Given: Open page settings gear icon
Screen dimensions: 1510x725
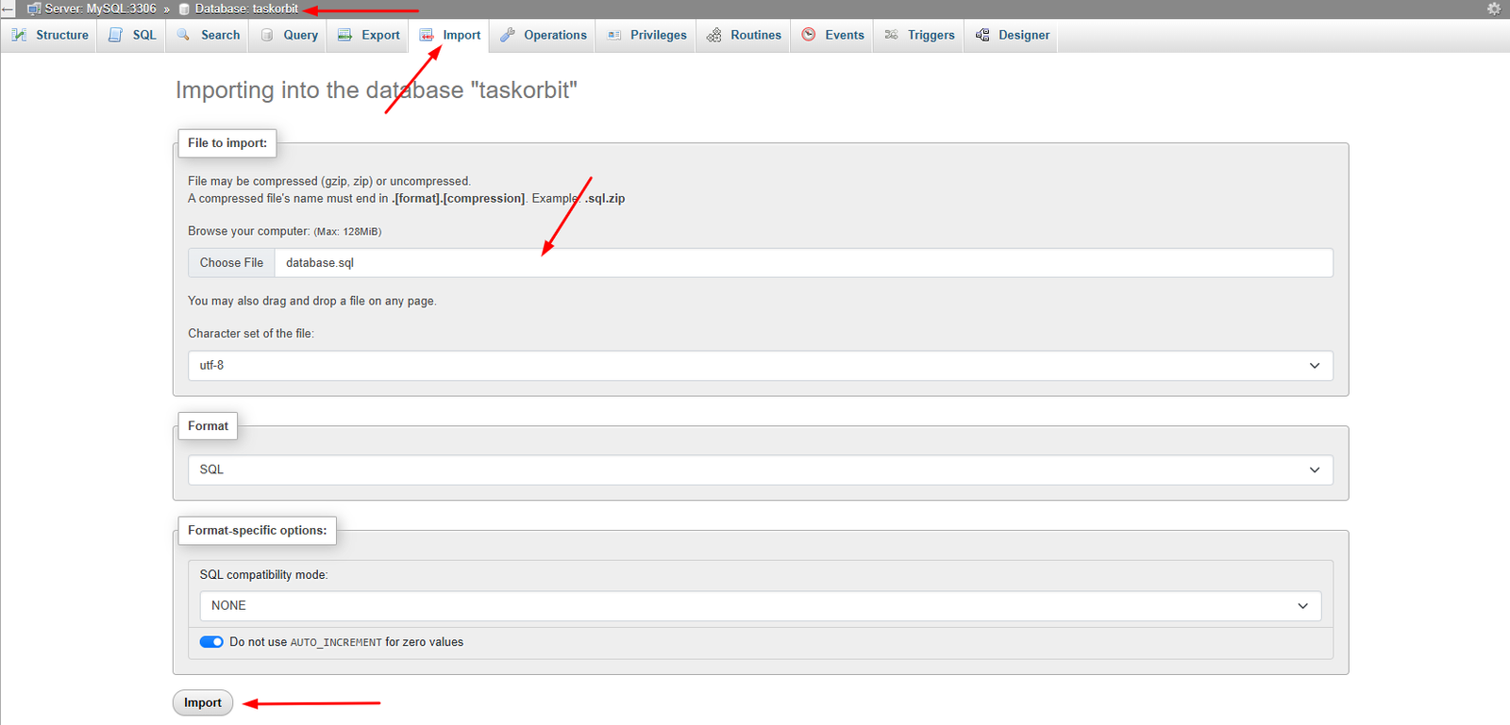Looking at the screenshot, I should [x=1493, y=8].
